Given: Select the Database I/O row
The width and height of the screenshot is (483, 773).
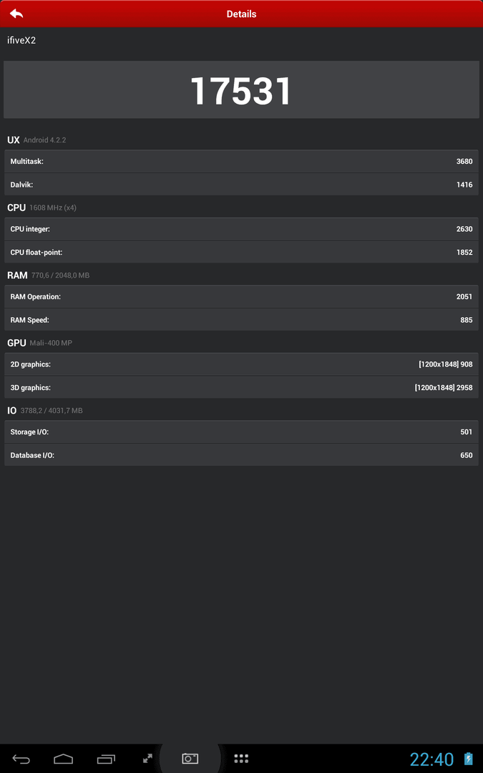Looking at the screenshot, I should pos(242,455).
